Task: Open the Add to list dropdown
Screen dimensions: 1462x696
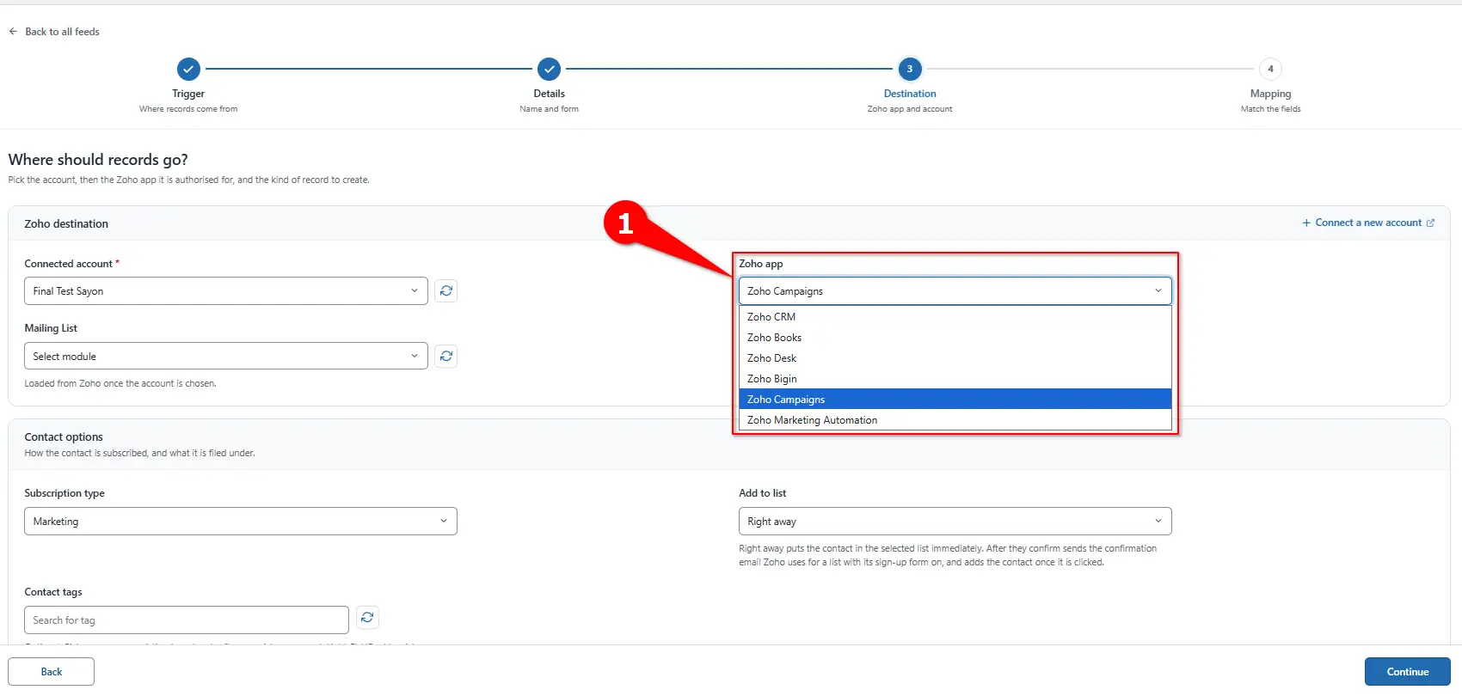Action: [x=955, y=522]
